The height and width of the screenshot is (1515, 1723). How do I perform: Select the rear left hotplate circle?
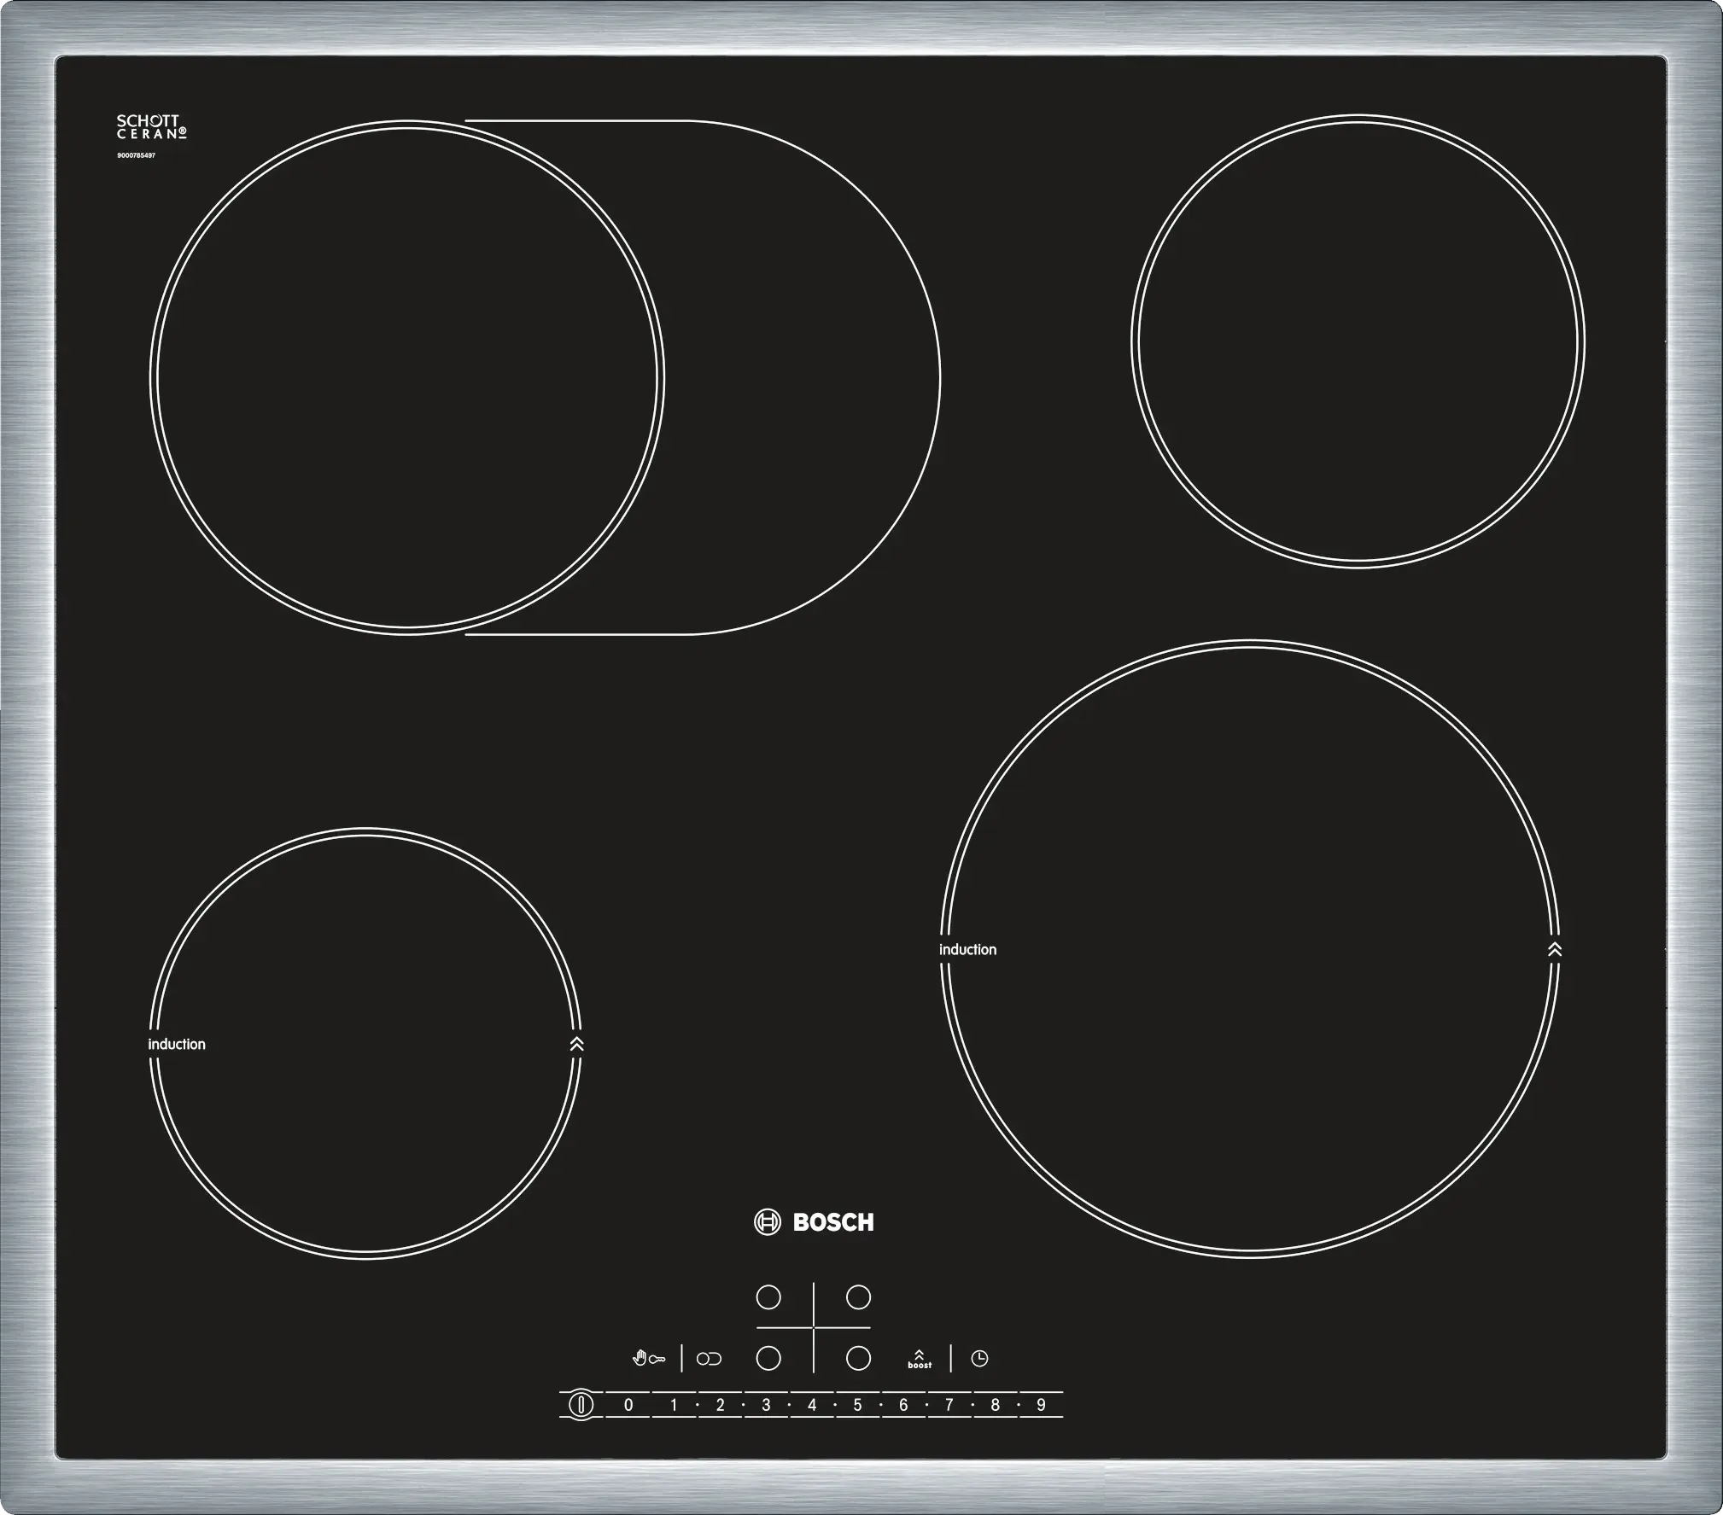coord(768,1297)
